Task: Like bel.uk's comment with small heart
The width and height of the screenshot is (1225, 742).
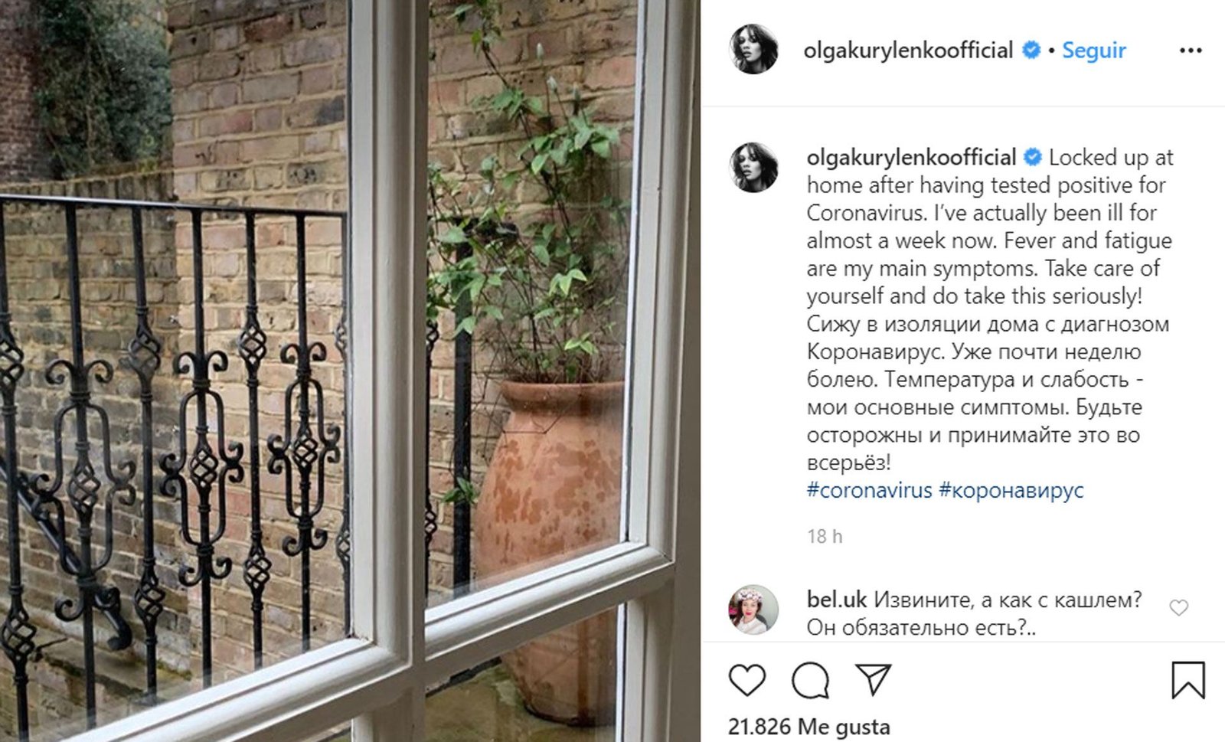Action: [x=1179, y=607]
